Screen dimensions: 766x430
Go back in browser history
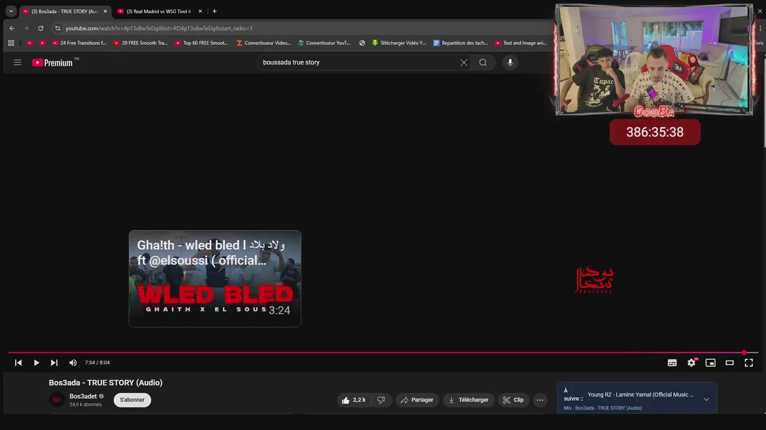point(12,28)
